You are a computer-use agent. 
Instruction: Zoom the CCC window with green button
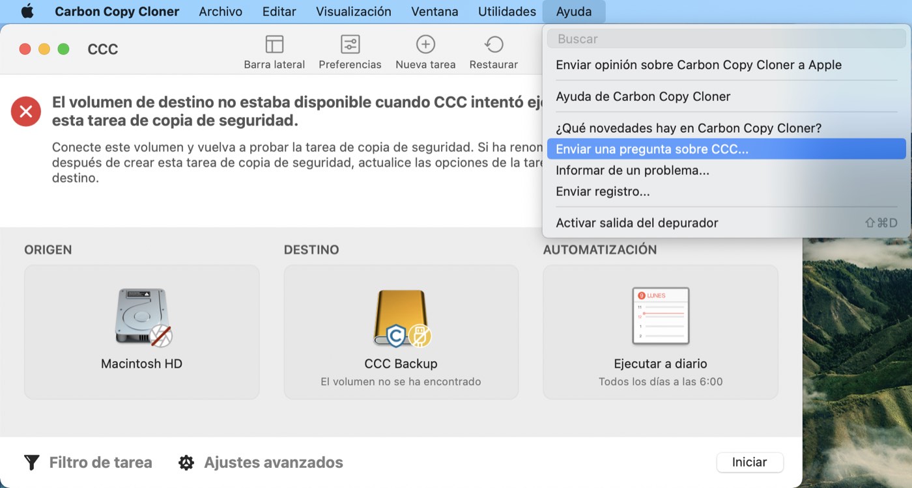(x=63, y=49)
